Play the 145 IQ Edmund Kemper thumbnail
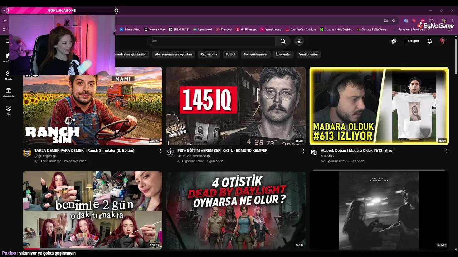 coord(236,106)
